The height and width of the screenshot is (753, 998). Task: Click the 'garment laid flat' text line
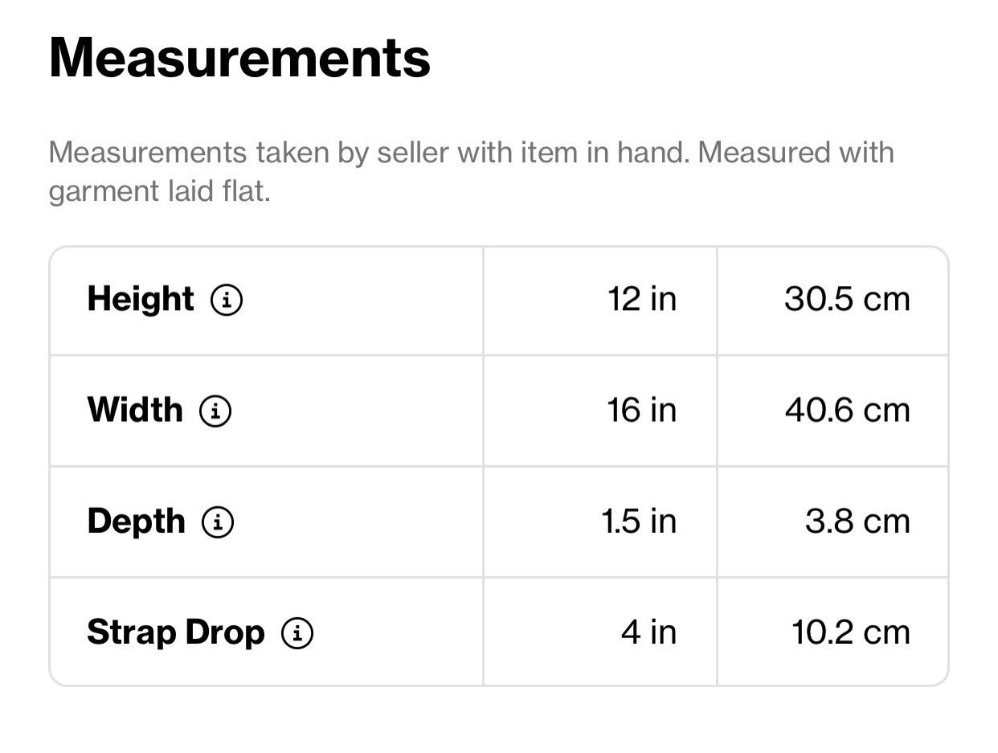[159, 192]
